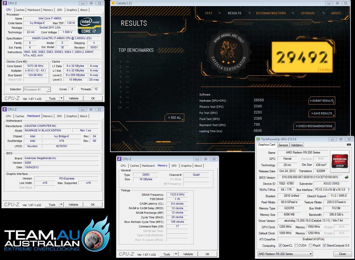Open the About menu in Catzilla
Image resolution: width=355 pixels, height=260 pixels.
(x=336, y=13)
